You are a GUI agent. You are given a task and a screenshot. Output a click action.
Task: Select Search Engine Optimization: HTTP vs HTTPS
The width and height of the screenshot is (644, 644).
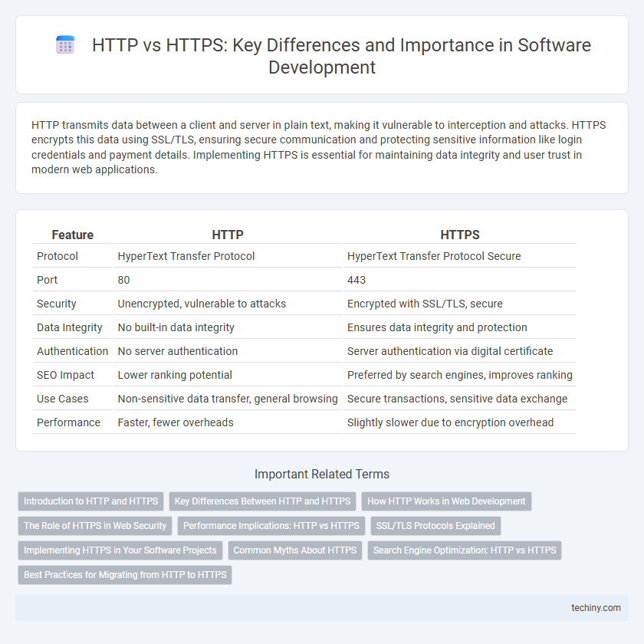tap(465, 550)
